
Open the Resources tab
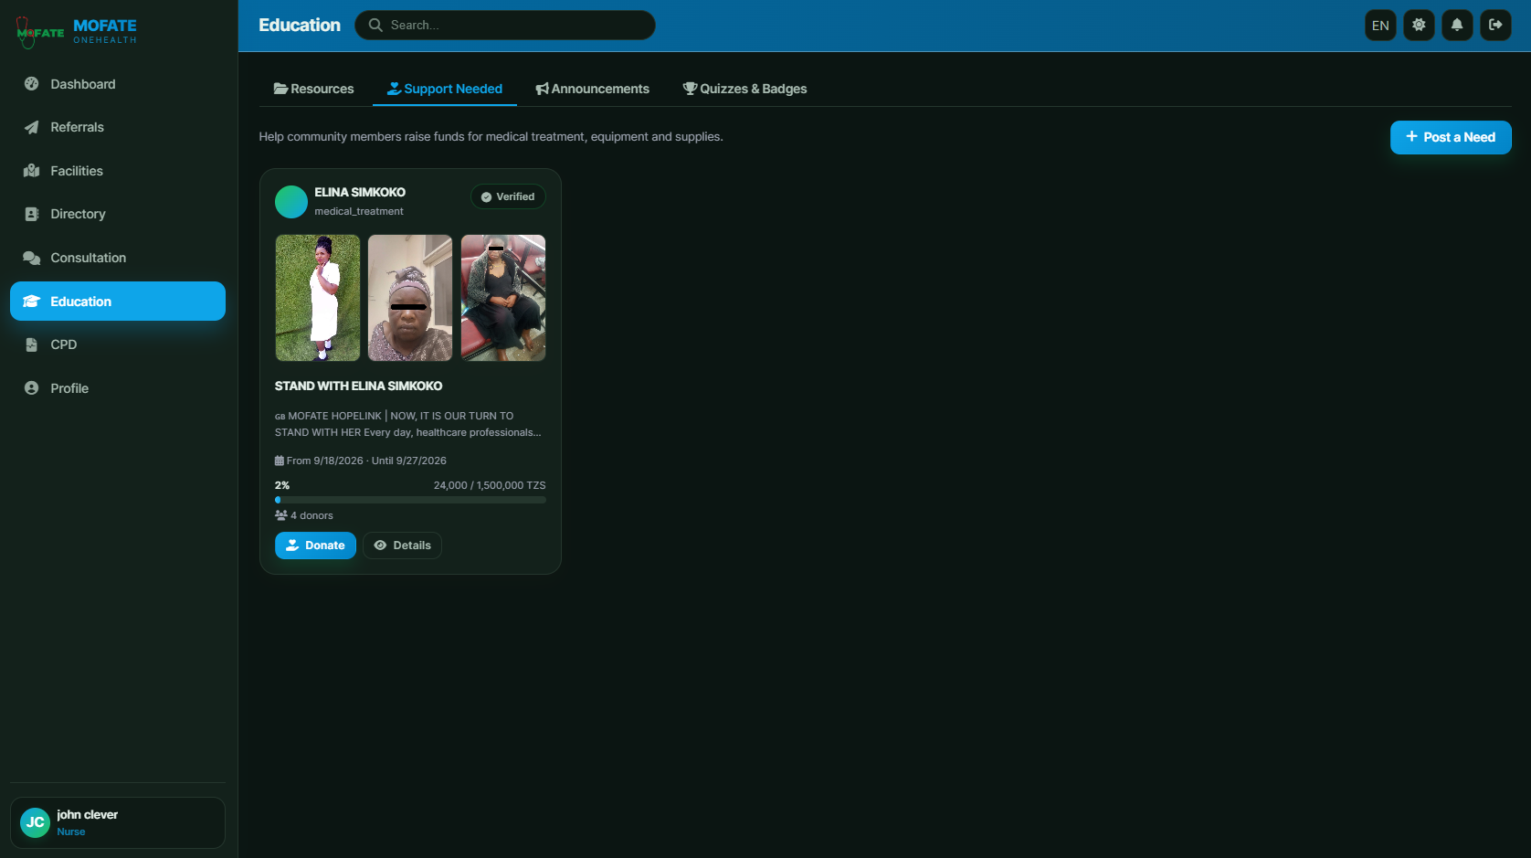pyautogui.click(x=313, y=89)
